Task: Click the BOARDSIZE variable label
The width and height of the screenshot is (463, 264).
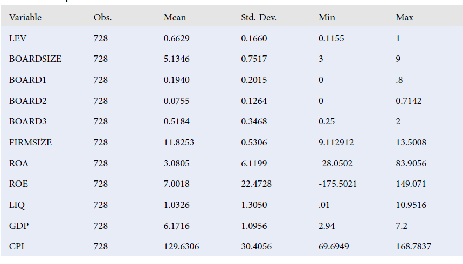Action: click(x=35, y=59)
